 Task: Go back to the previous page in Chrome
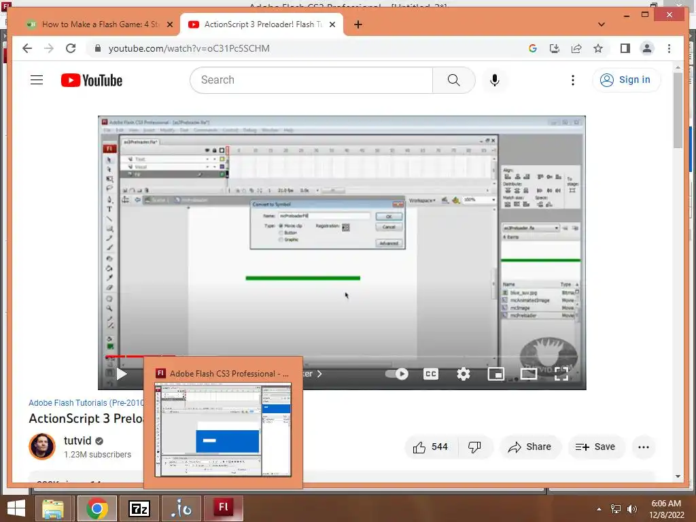point(27,48)
